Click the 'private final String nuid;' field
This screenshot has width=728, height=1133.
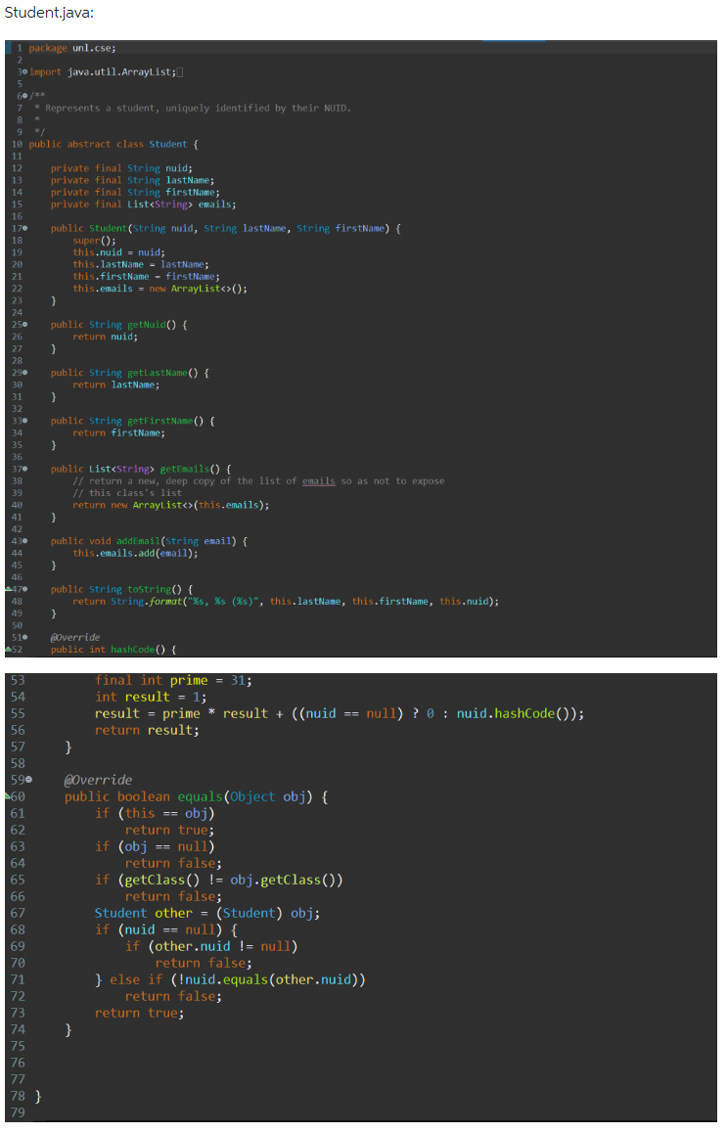[121, 168]
